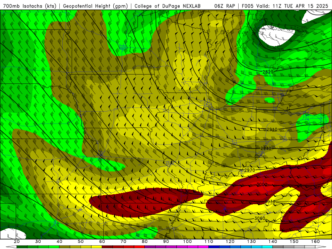The height and width of the screenshot is (249, 332).
Task: Click the bright green swatch left of the 40 tick
Action: 54,247
